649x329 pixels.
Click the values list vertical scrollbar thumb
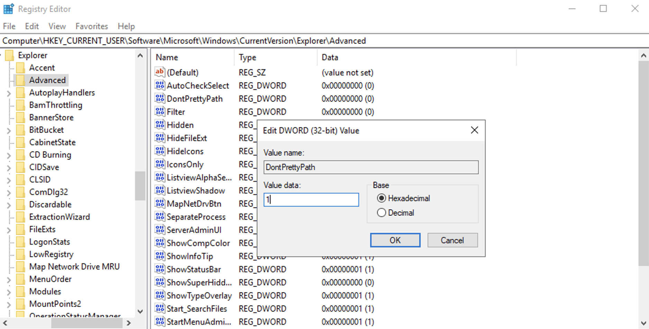pos(643,163)
